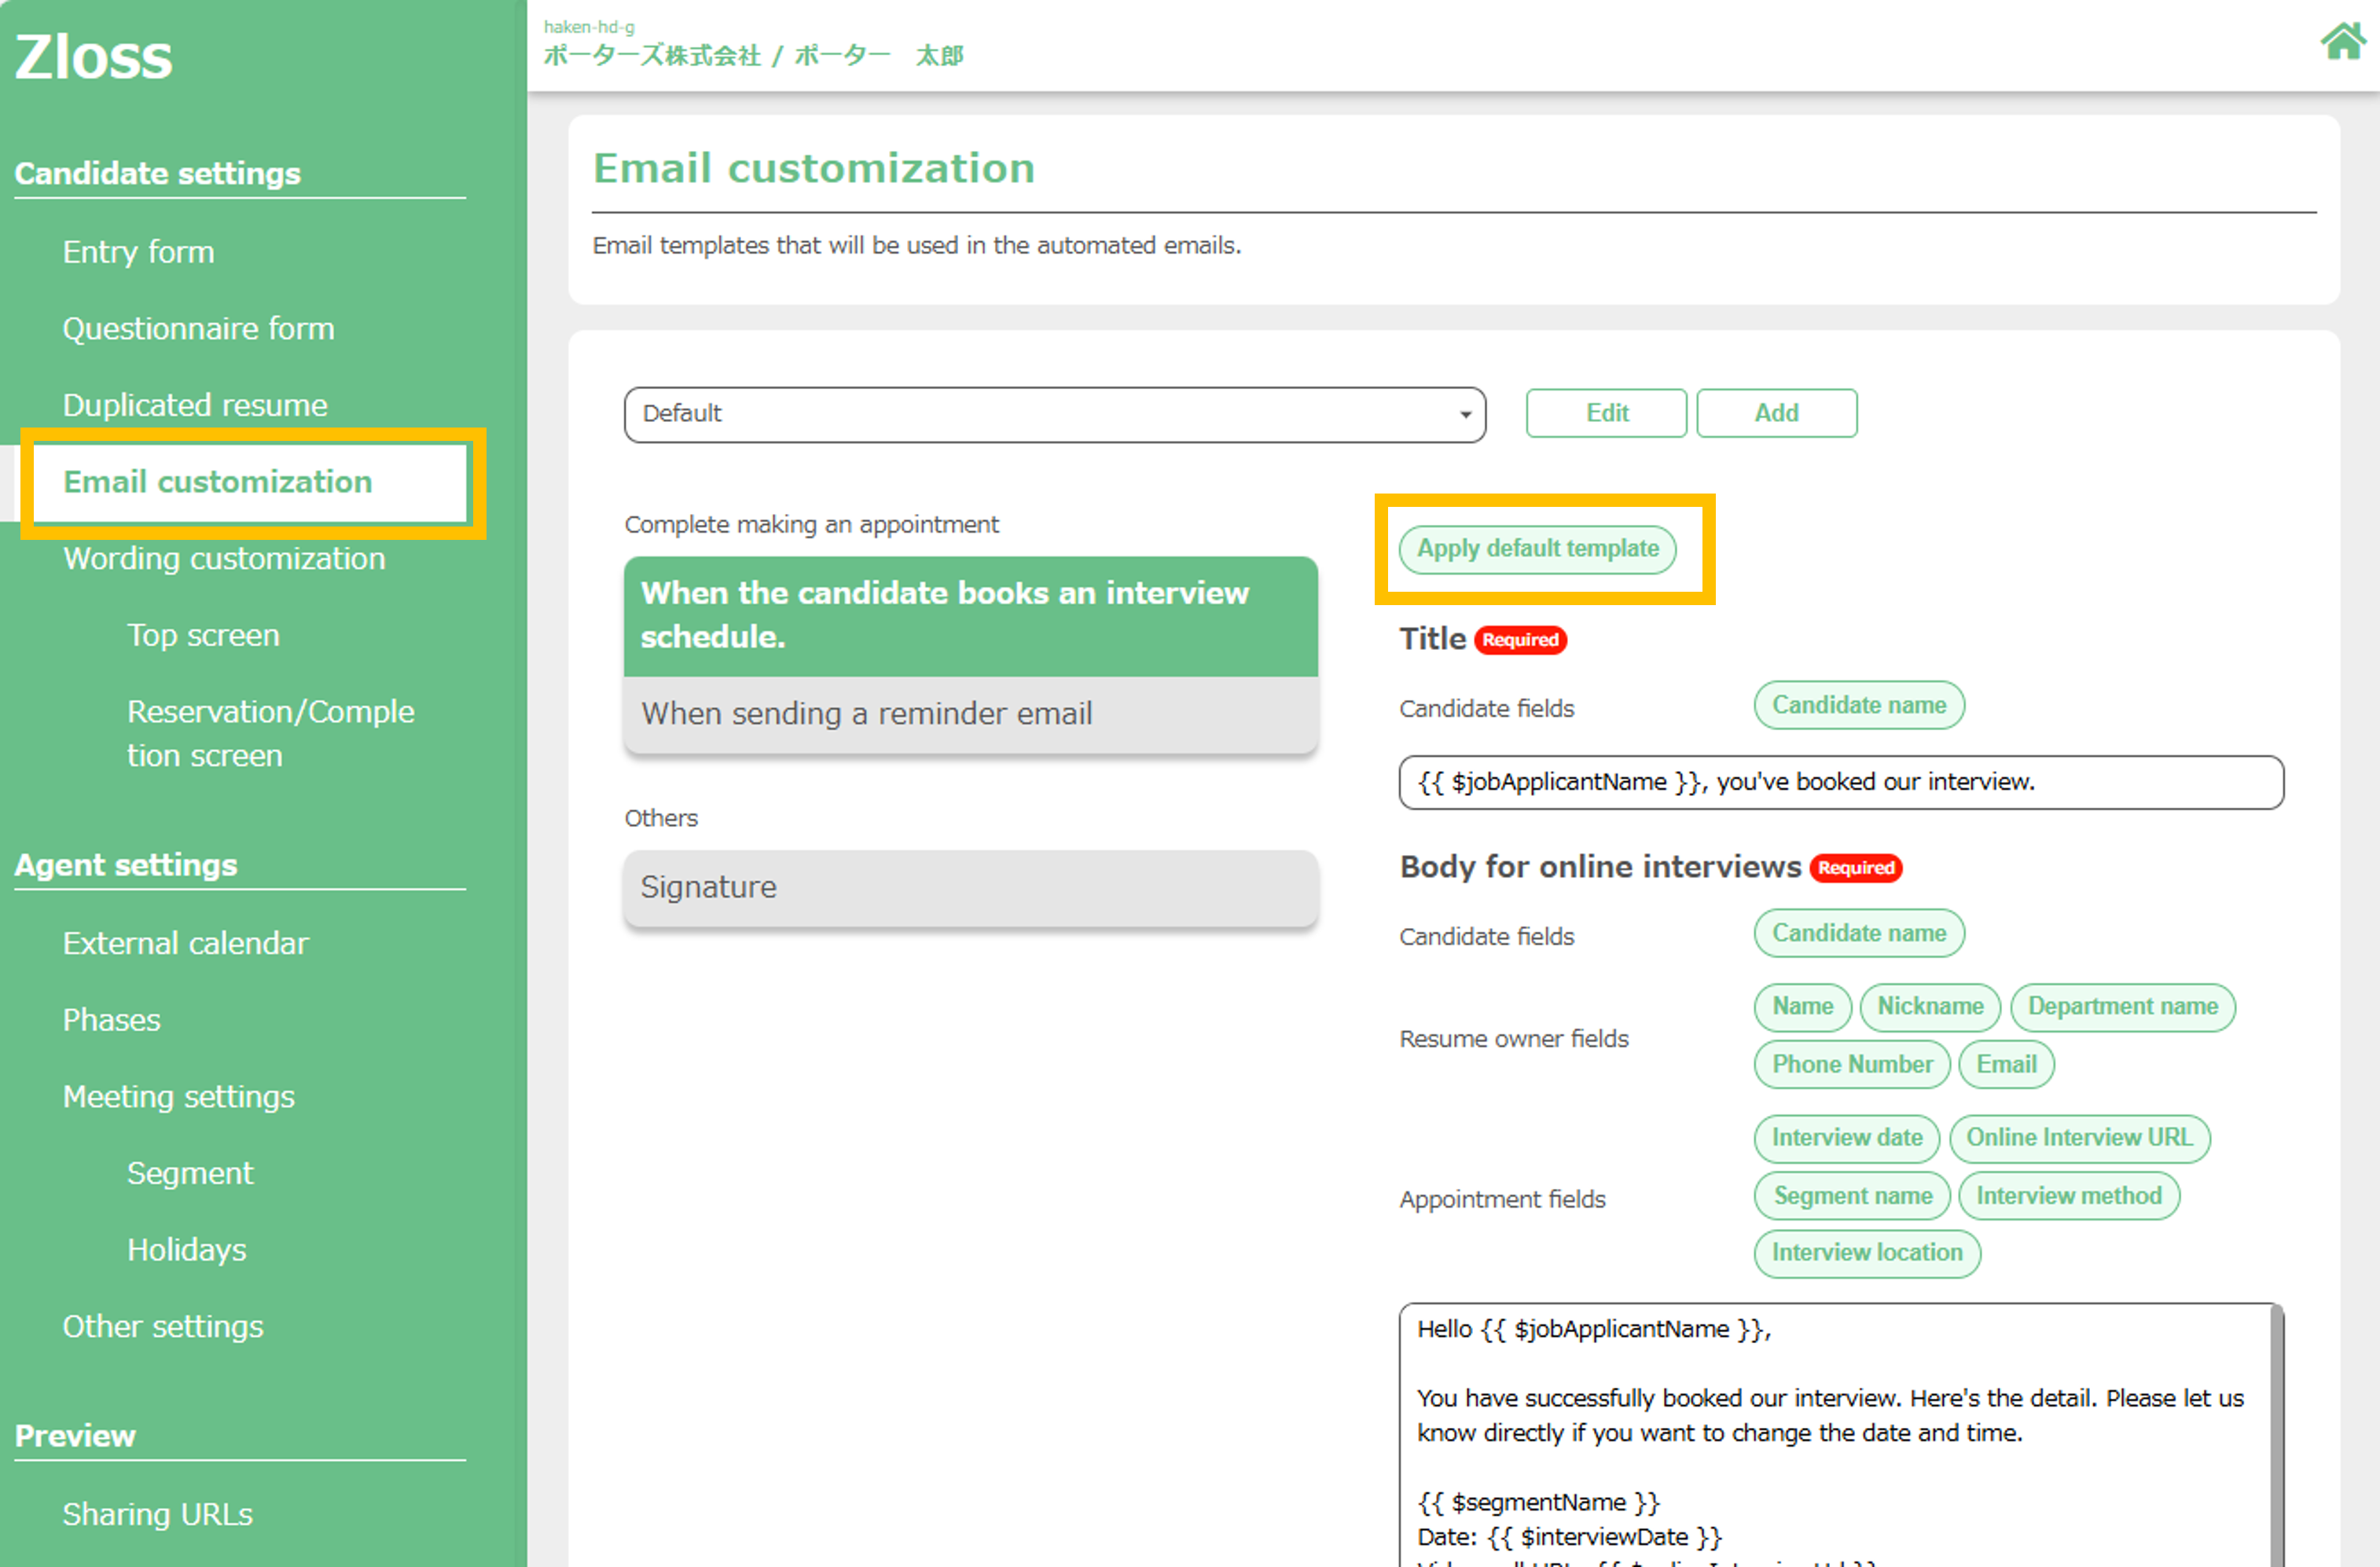Screen dimensions: 2380x1567
Task: Navigate to Sharing URLs preview
Action: (157, 1515)
